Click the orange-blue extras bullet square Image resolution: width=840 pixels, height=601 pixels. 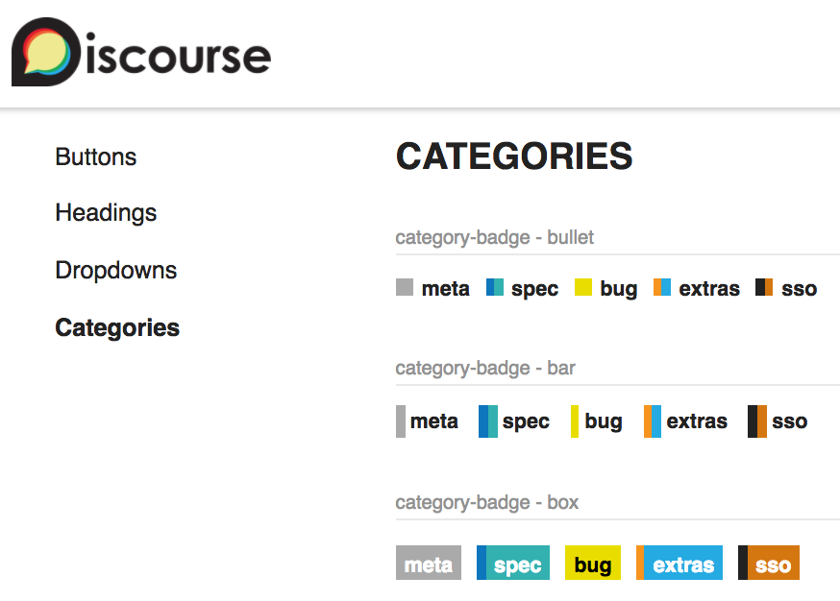[662, 287]
